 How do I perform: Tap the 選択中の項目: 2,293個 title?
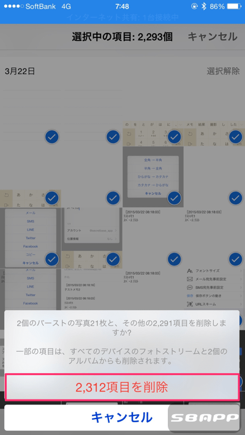click(123, 37)
